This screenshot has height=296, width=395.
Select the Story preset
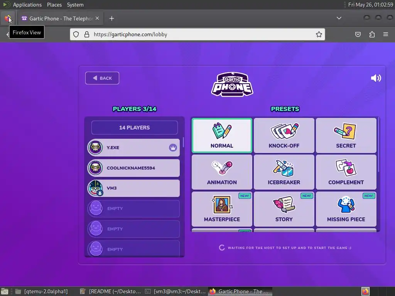coord(284,209)
